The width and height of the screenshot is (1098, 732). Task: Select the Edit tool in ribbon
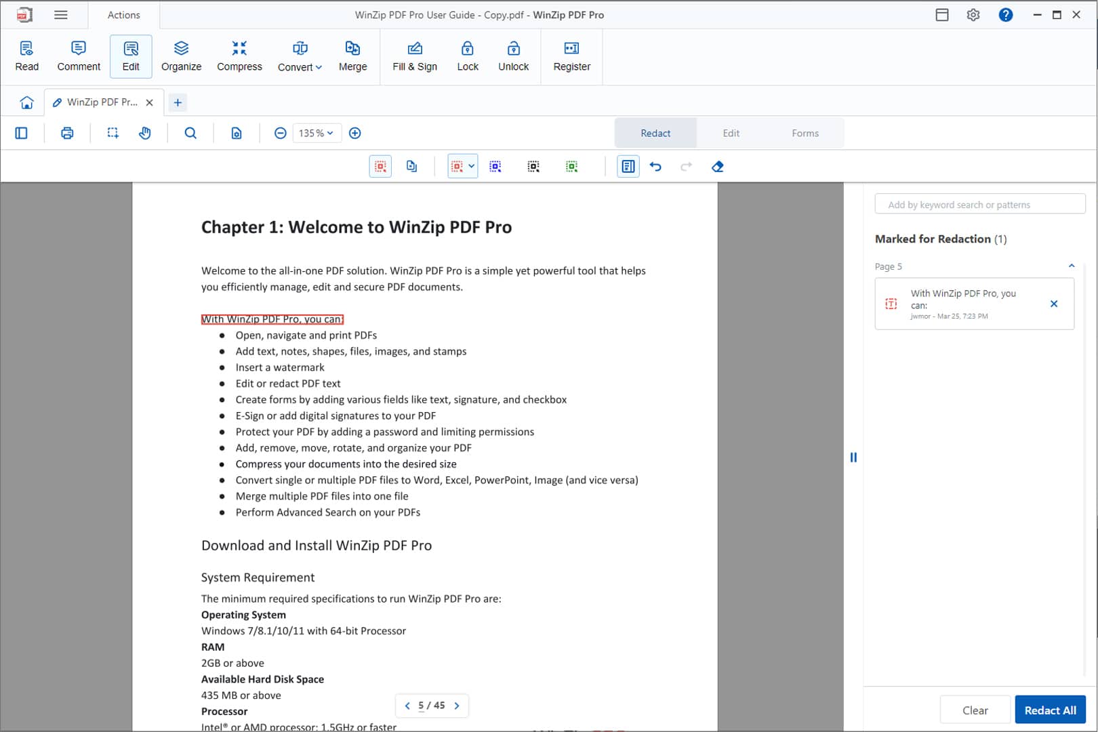[131, 56]
